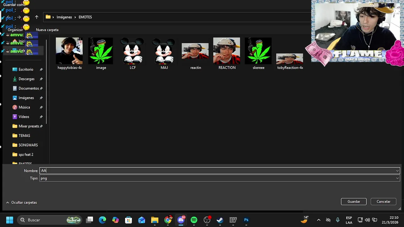Open the Windows Start menu
The height and width of the screenshot is (227, 404).
point(9,220)
